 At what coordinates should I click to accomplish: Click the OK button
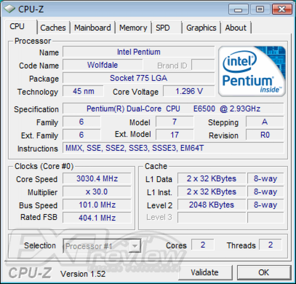(x=264, y=272)
